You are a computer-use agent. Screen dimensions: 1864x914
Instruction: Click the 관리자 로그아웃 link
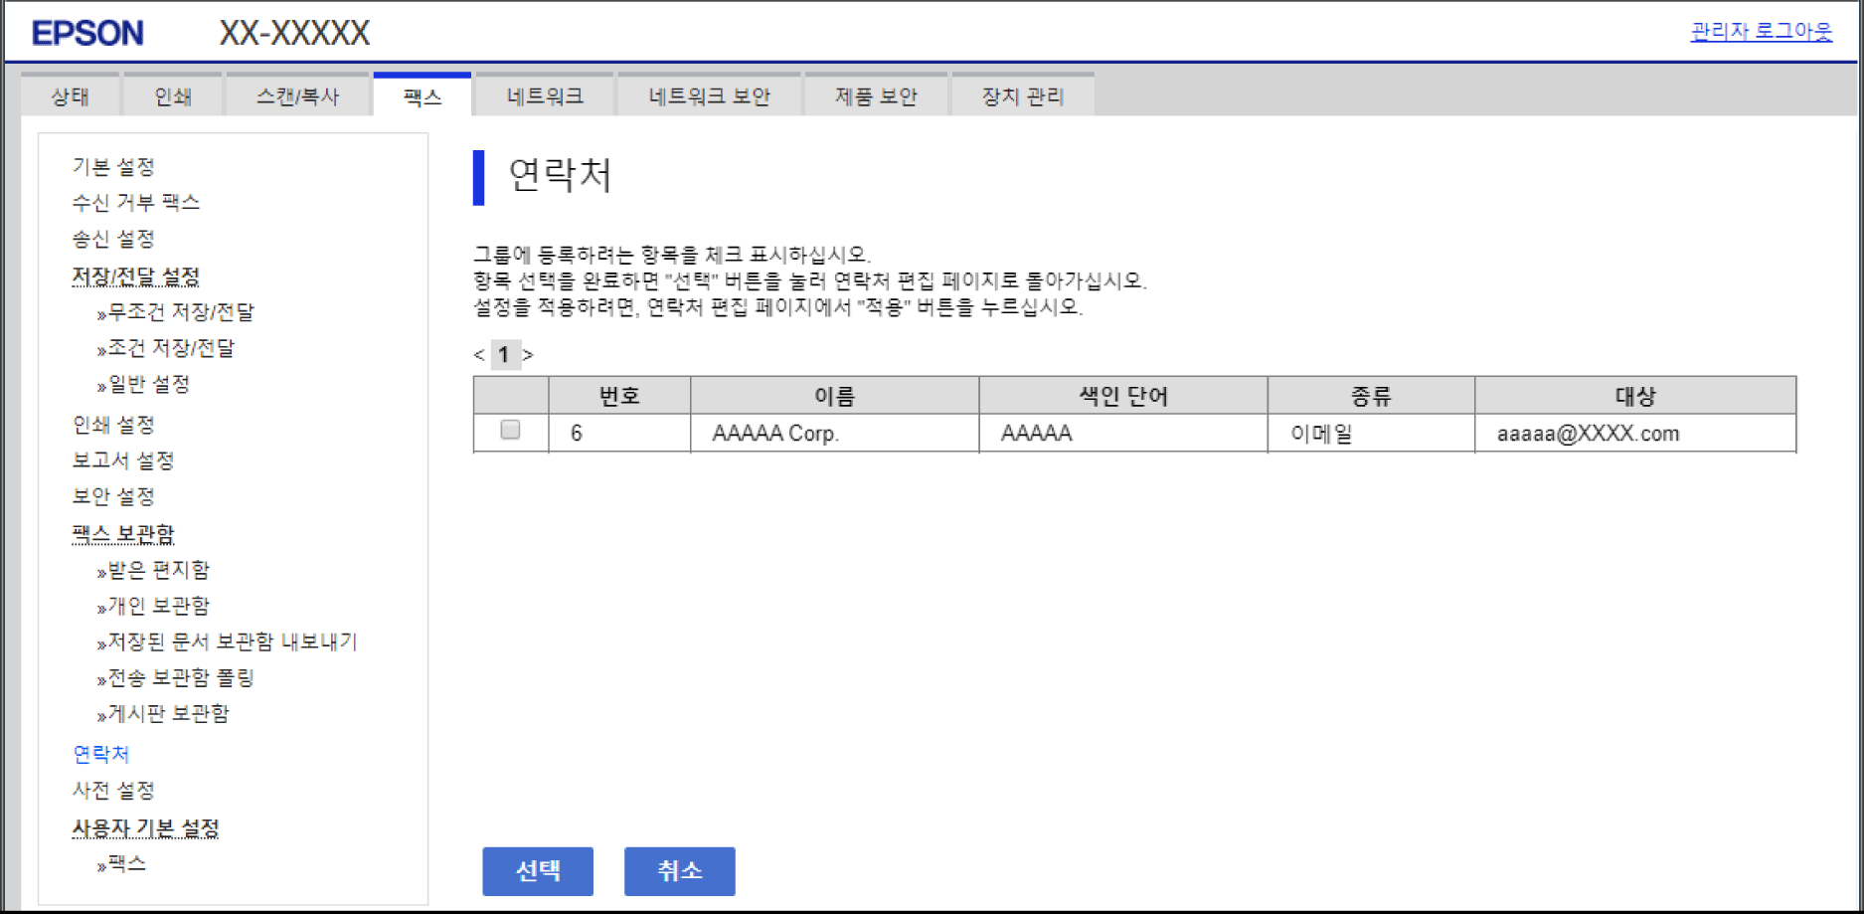[x=1761, y=32]
